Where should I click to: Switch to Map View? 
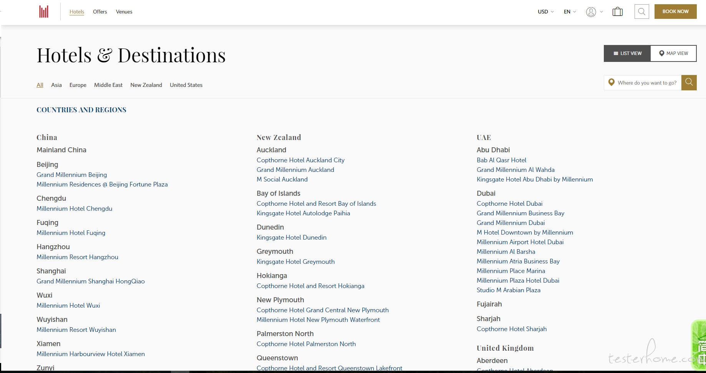pyautogui.click(x=673, y=53)
